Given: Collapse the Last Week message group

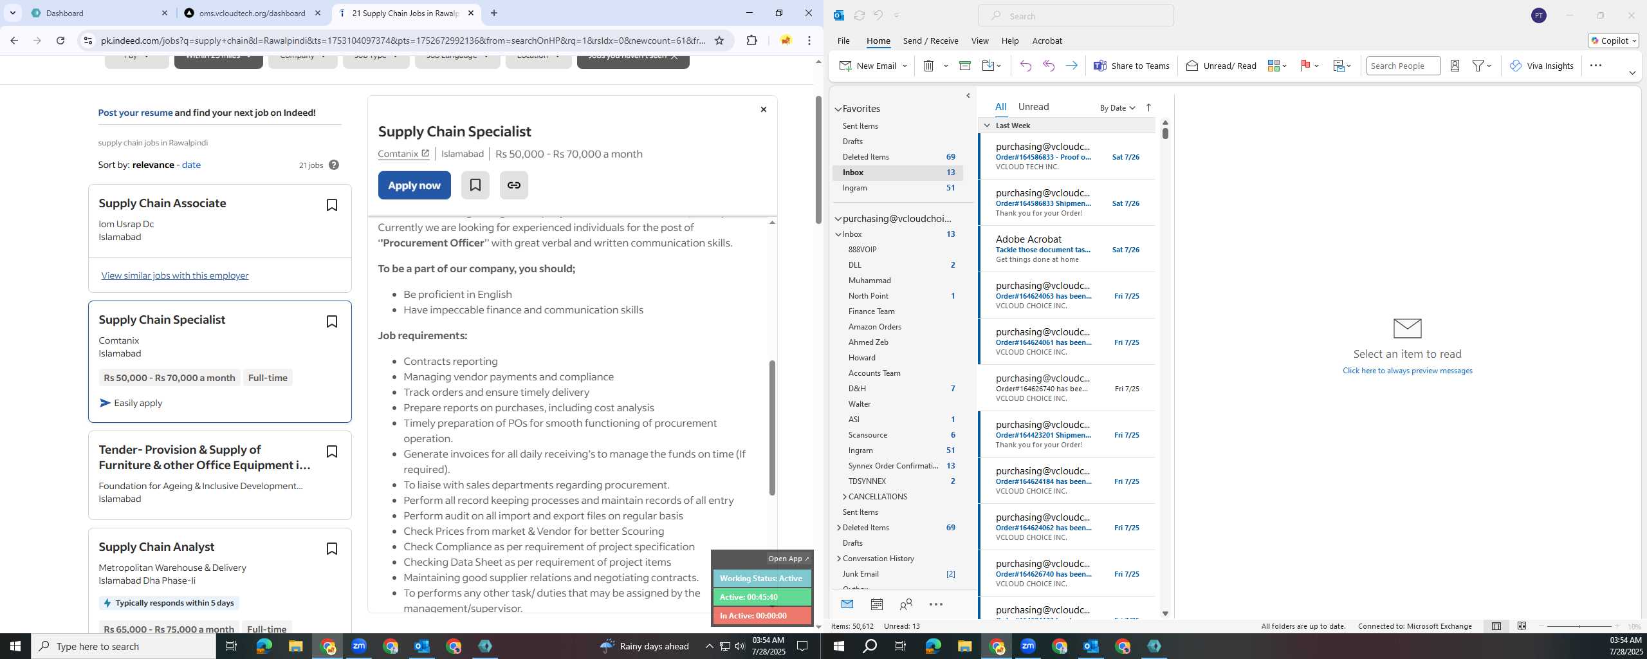Looking at the screenshot, I should [987, 125].
